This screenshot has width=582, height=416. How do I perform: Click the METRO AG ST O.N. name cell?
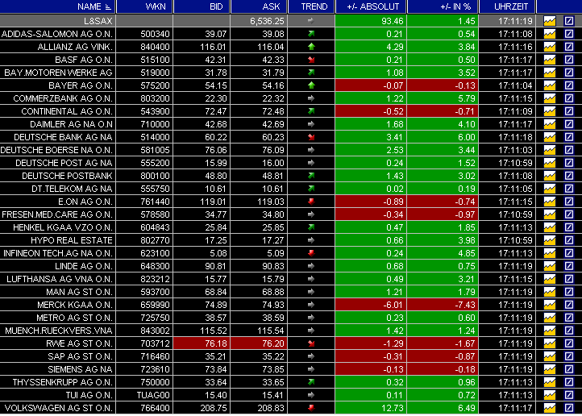tap(58, 318)
